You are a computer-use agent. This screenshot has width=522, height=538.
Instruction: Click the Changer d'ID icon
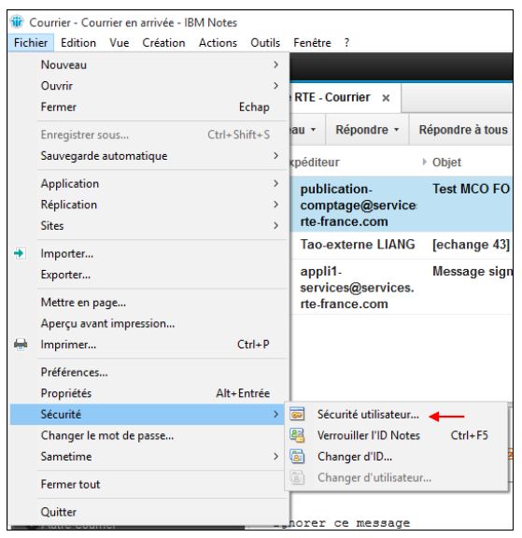tap(297, 457)
